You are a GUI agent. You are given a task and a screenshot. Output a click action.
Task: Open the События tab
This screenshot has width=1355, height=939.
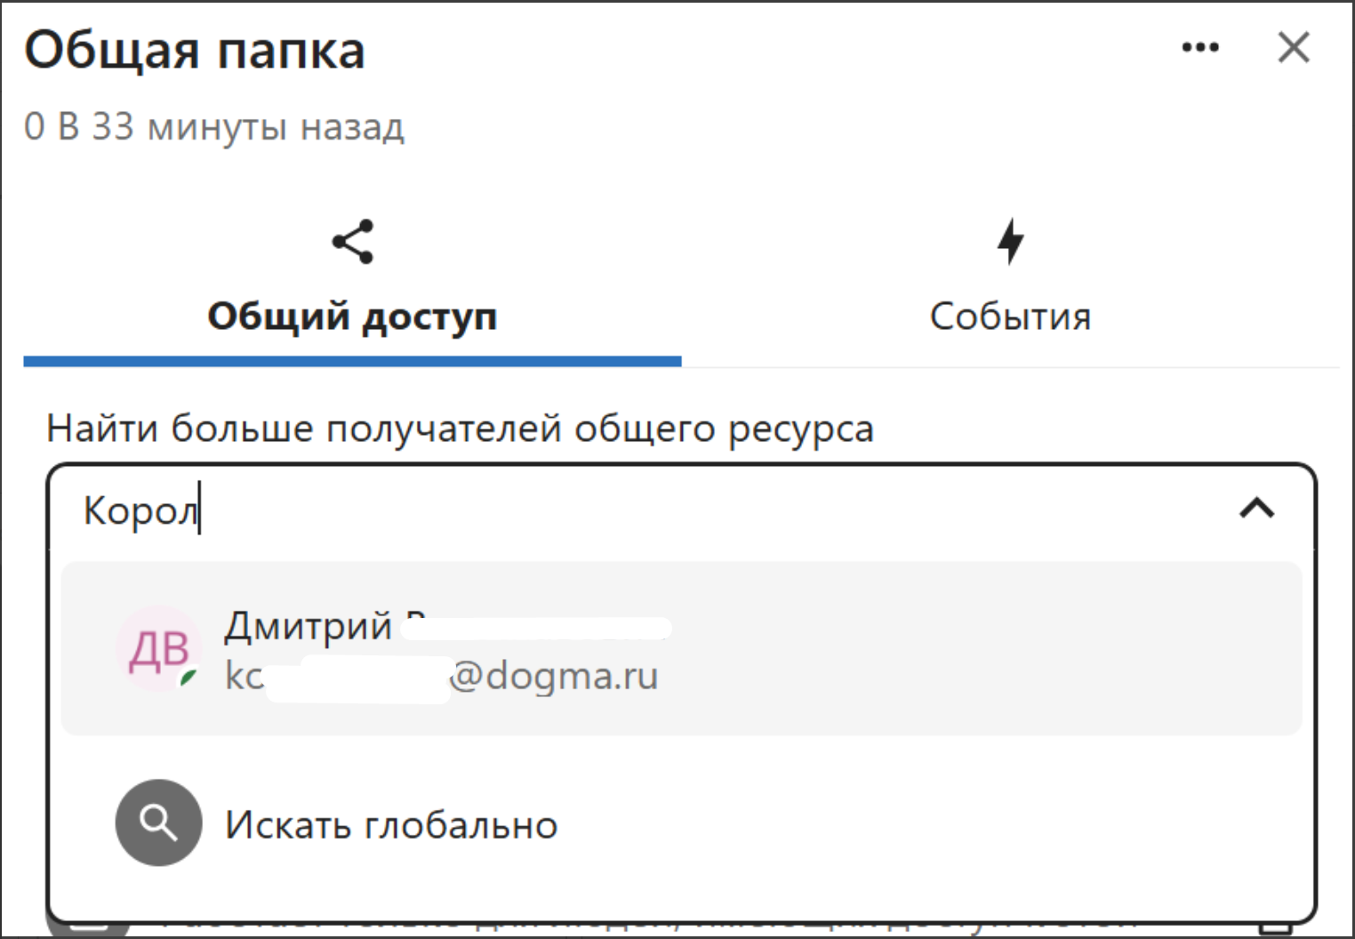pyautogui.click(x=1010, y=317)
